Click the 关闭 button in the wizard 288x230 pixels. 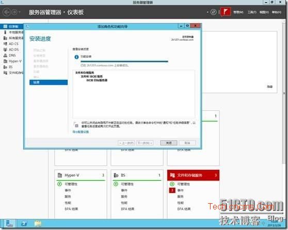[x=169, y=143]
